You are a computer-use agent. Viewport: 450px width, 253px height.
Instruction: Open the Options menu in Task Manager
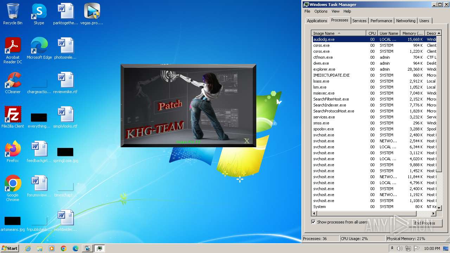[321, 11]
